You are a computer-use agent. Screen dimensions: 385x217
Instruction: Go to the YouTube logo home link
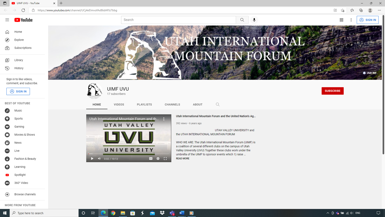[23, 20]
